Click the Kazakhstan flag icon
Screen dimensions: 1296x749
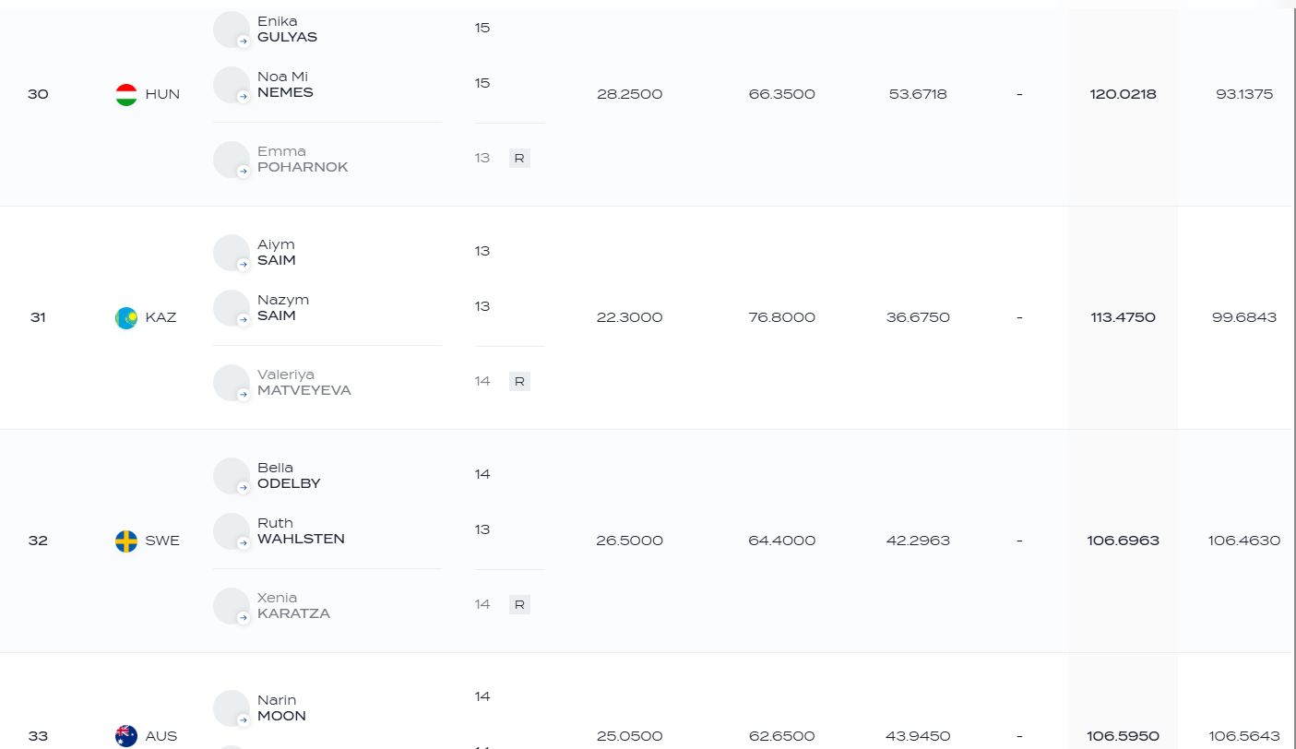point(126,317)
